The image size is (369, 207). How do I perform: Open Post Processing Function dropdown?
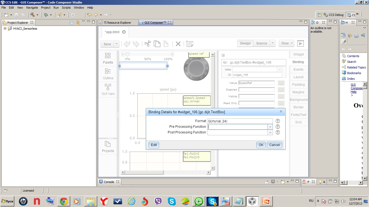click(x=270, y=132)
